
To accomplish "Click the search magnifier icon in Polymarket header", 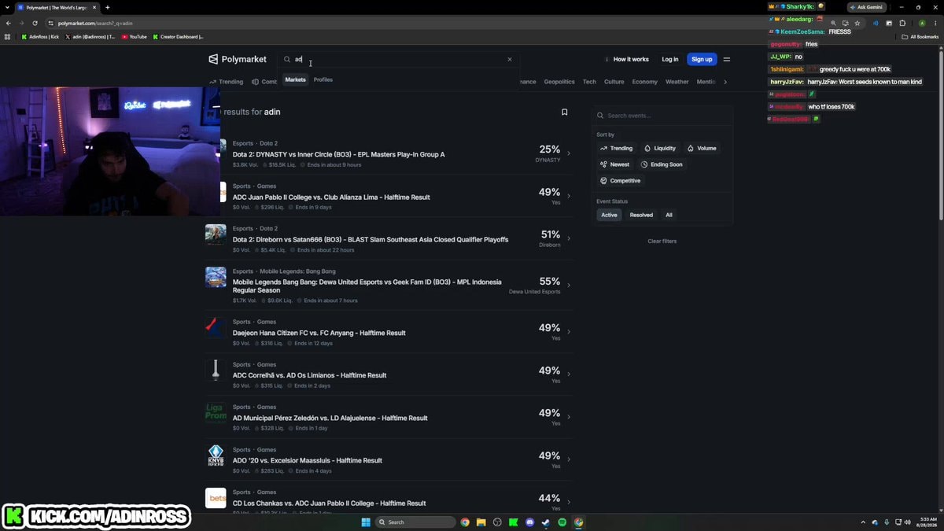I will tap(287, 59).
